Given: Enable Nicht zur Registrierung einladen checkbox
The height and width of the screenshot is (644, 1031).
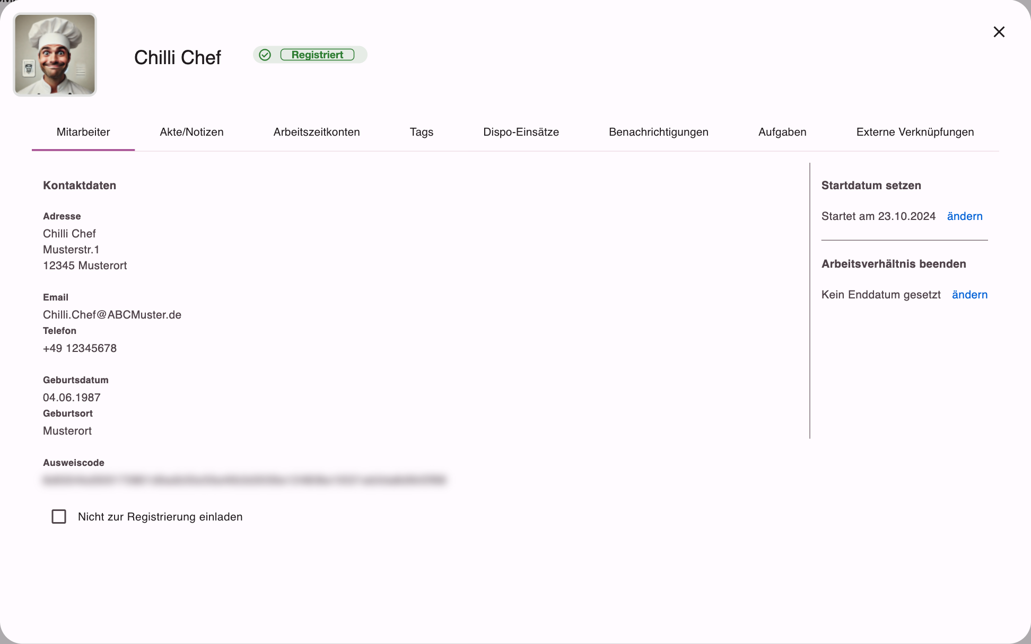Looking at the screenshot, I should (59, 516).
